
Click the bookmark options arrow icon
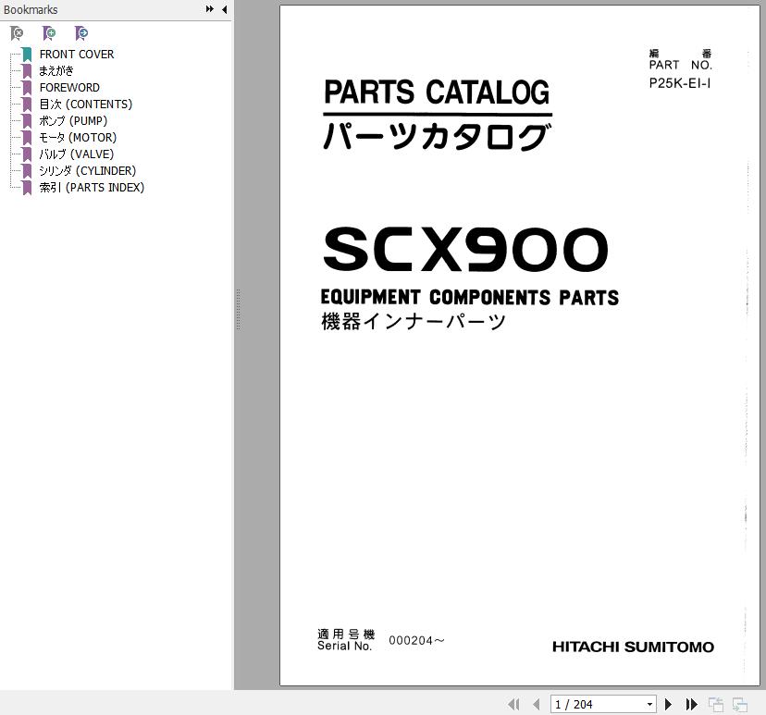(x=81, y=33)
